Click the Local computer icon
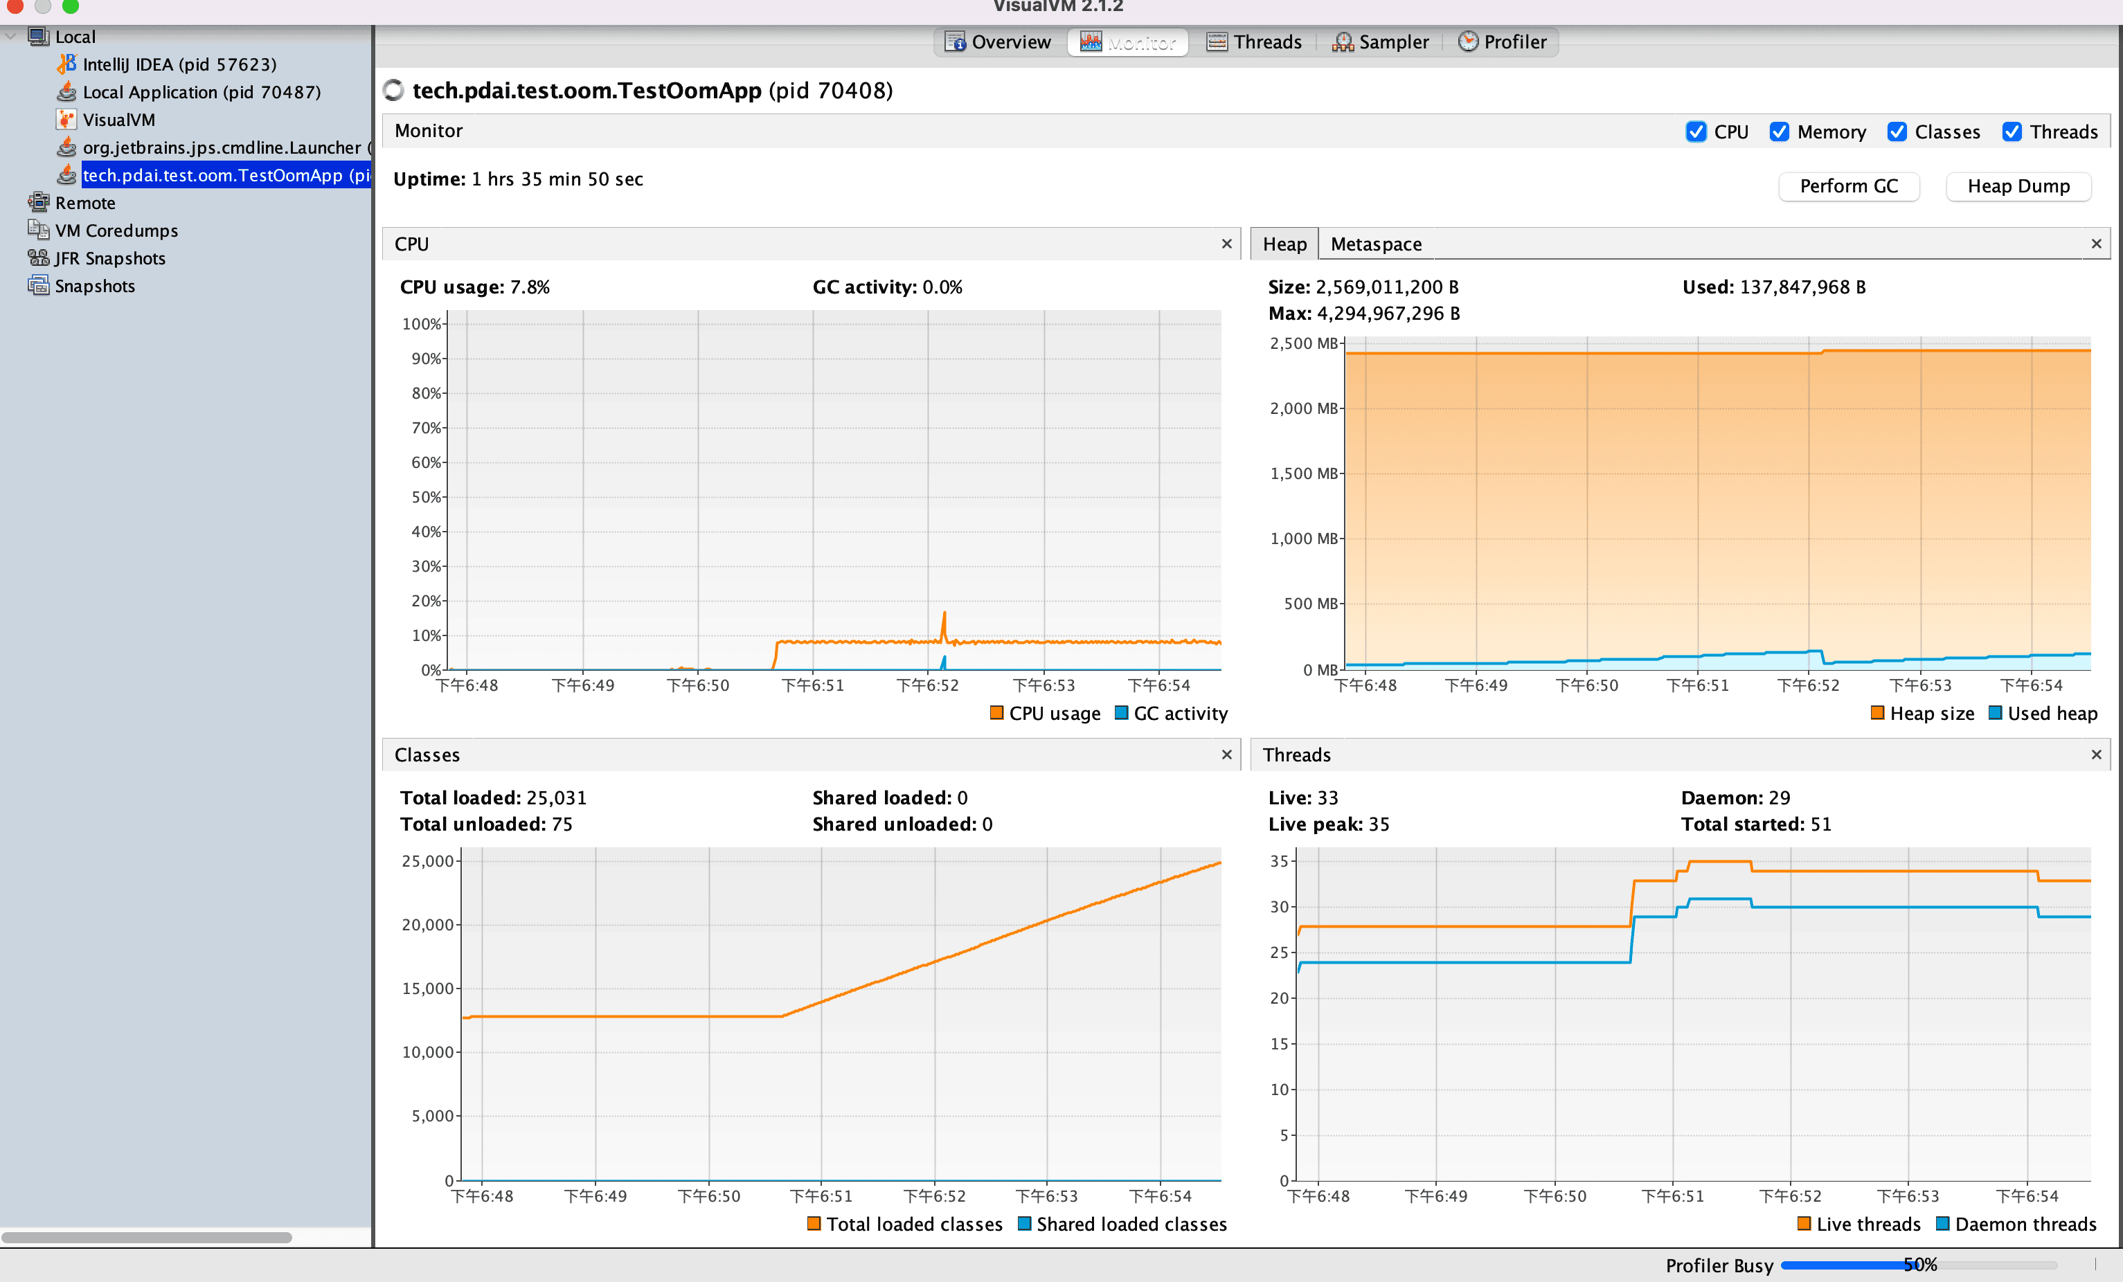Screen dimensions: 2123x1282 click(38, 36)
